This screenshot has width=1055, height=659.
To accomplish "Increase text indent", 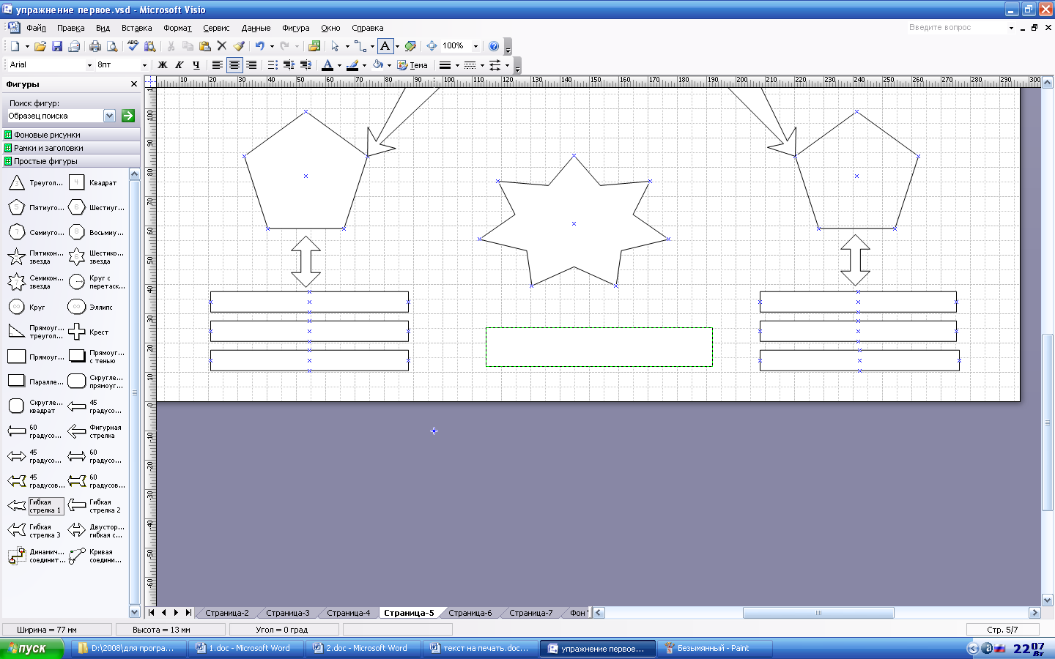I will click(x=306, y=65).
